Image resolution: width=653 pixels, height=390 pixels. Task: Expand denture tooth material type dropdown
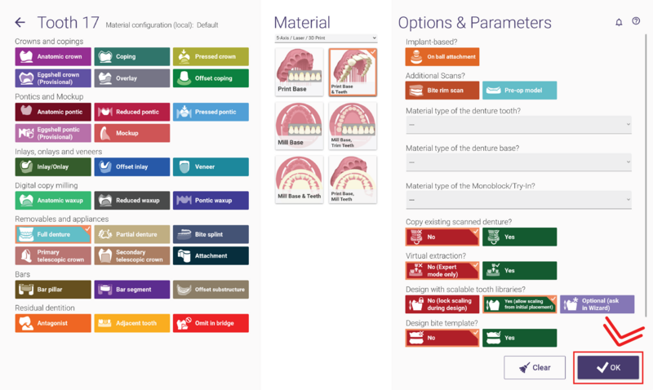click(x=518, y=125)
